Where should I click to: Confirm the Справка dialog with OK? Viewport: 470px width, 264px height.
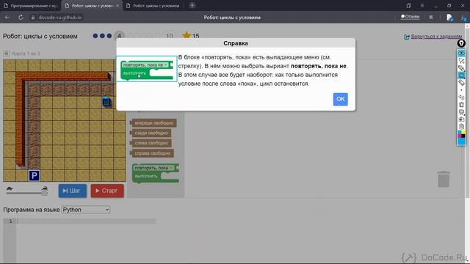point(340,99)
